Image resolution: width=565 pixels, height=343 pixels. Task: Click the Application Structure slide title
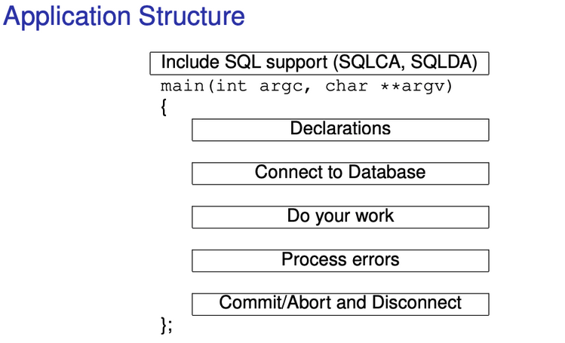pyautogui.click(x=124, y=17)
